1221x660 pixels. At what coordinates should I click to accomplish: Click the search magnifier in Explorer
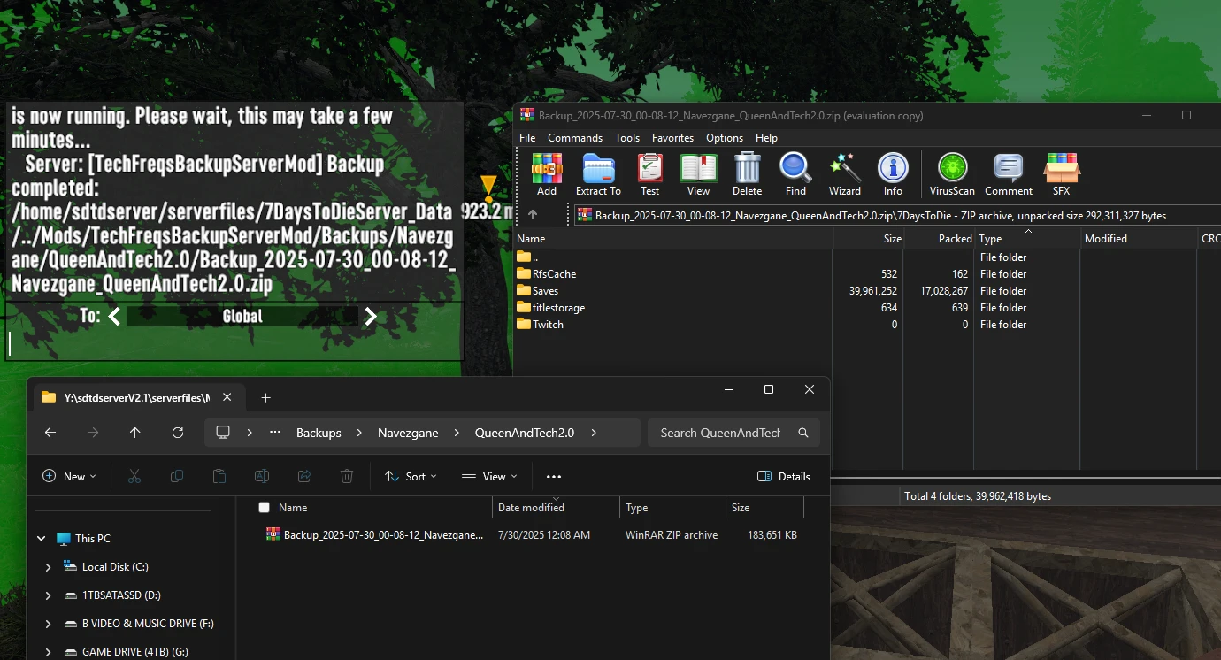[803, 433]
